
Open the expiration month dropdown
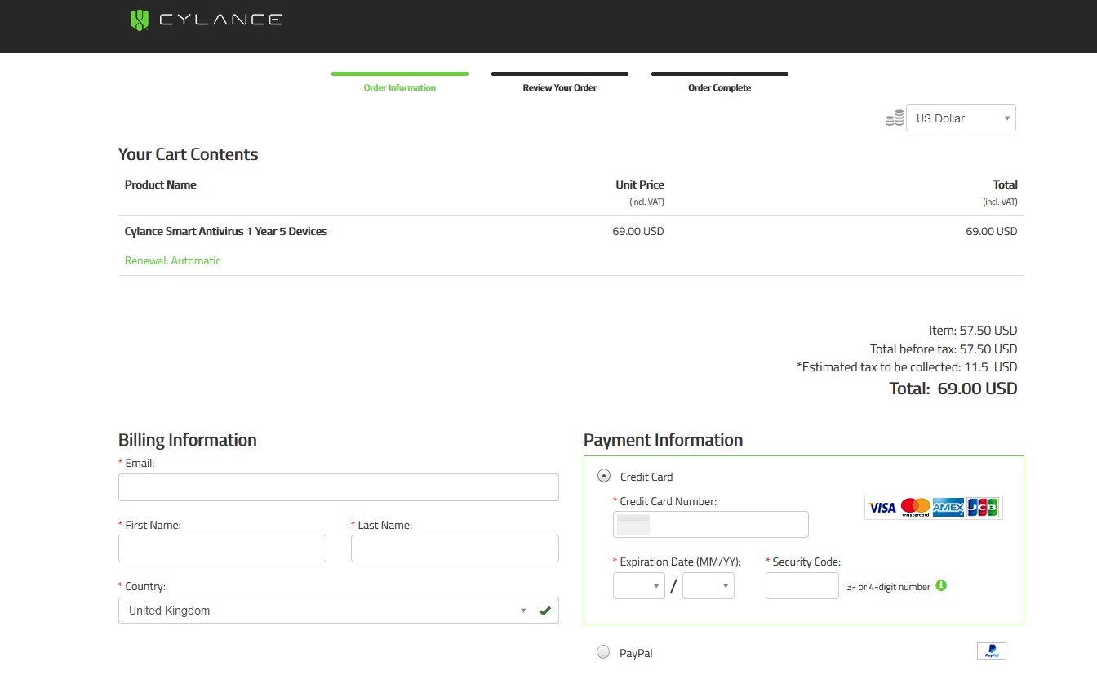point(638,586)
